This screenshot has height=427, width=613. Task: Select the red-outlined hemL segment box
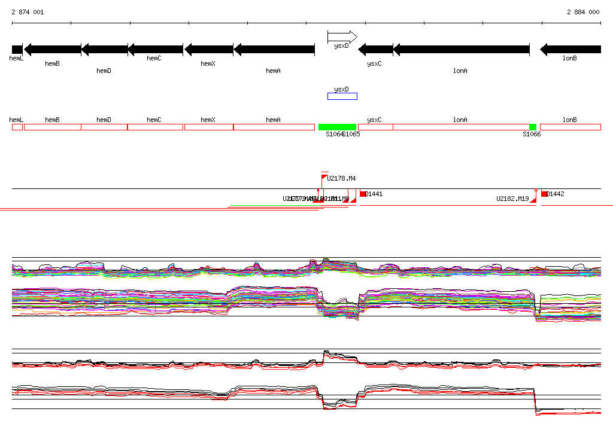point(17,127)
